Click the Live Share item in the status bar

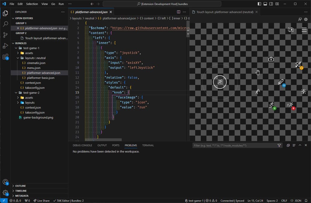tap(41, 200)
